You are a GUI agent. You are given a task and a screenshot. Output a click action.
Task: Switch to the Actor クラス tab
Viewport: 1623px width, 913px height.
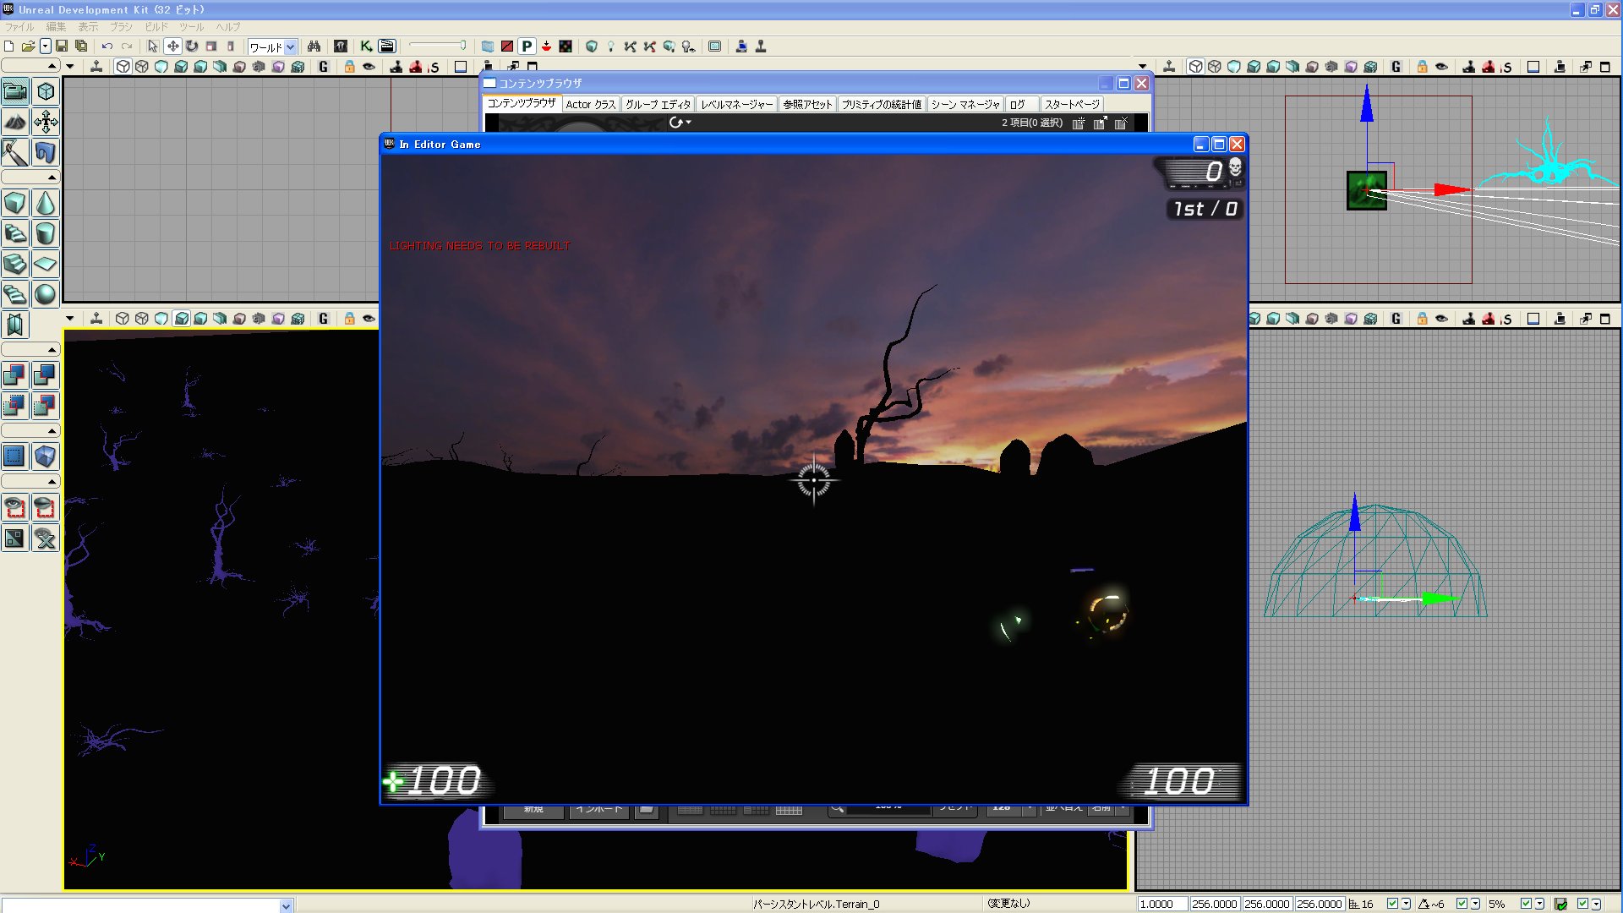[x=590, y=104]
